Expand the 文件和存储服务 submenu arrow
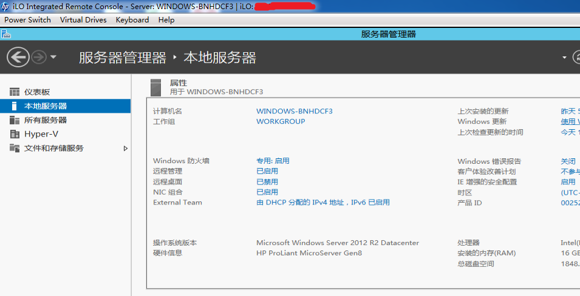The image size is (580, 296). click(125, 148)
